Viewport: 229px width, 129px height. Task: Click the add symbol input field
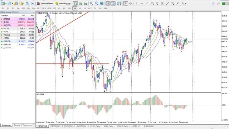point(8,48)
